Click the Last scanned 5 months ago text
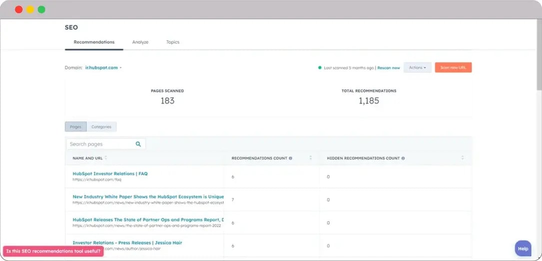 pyautogui.click(x=349, y=68)
